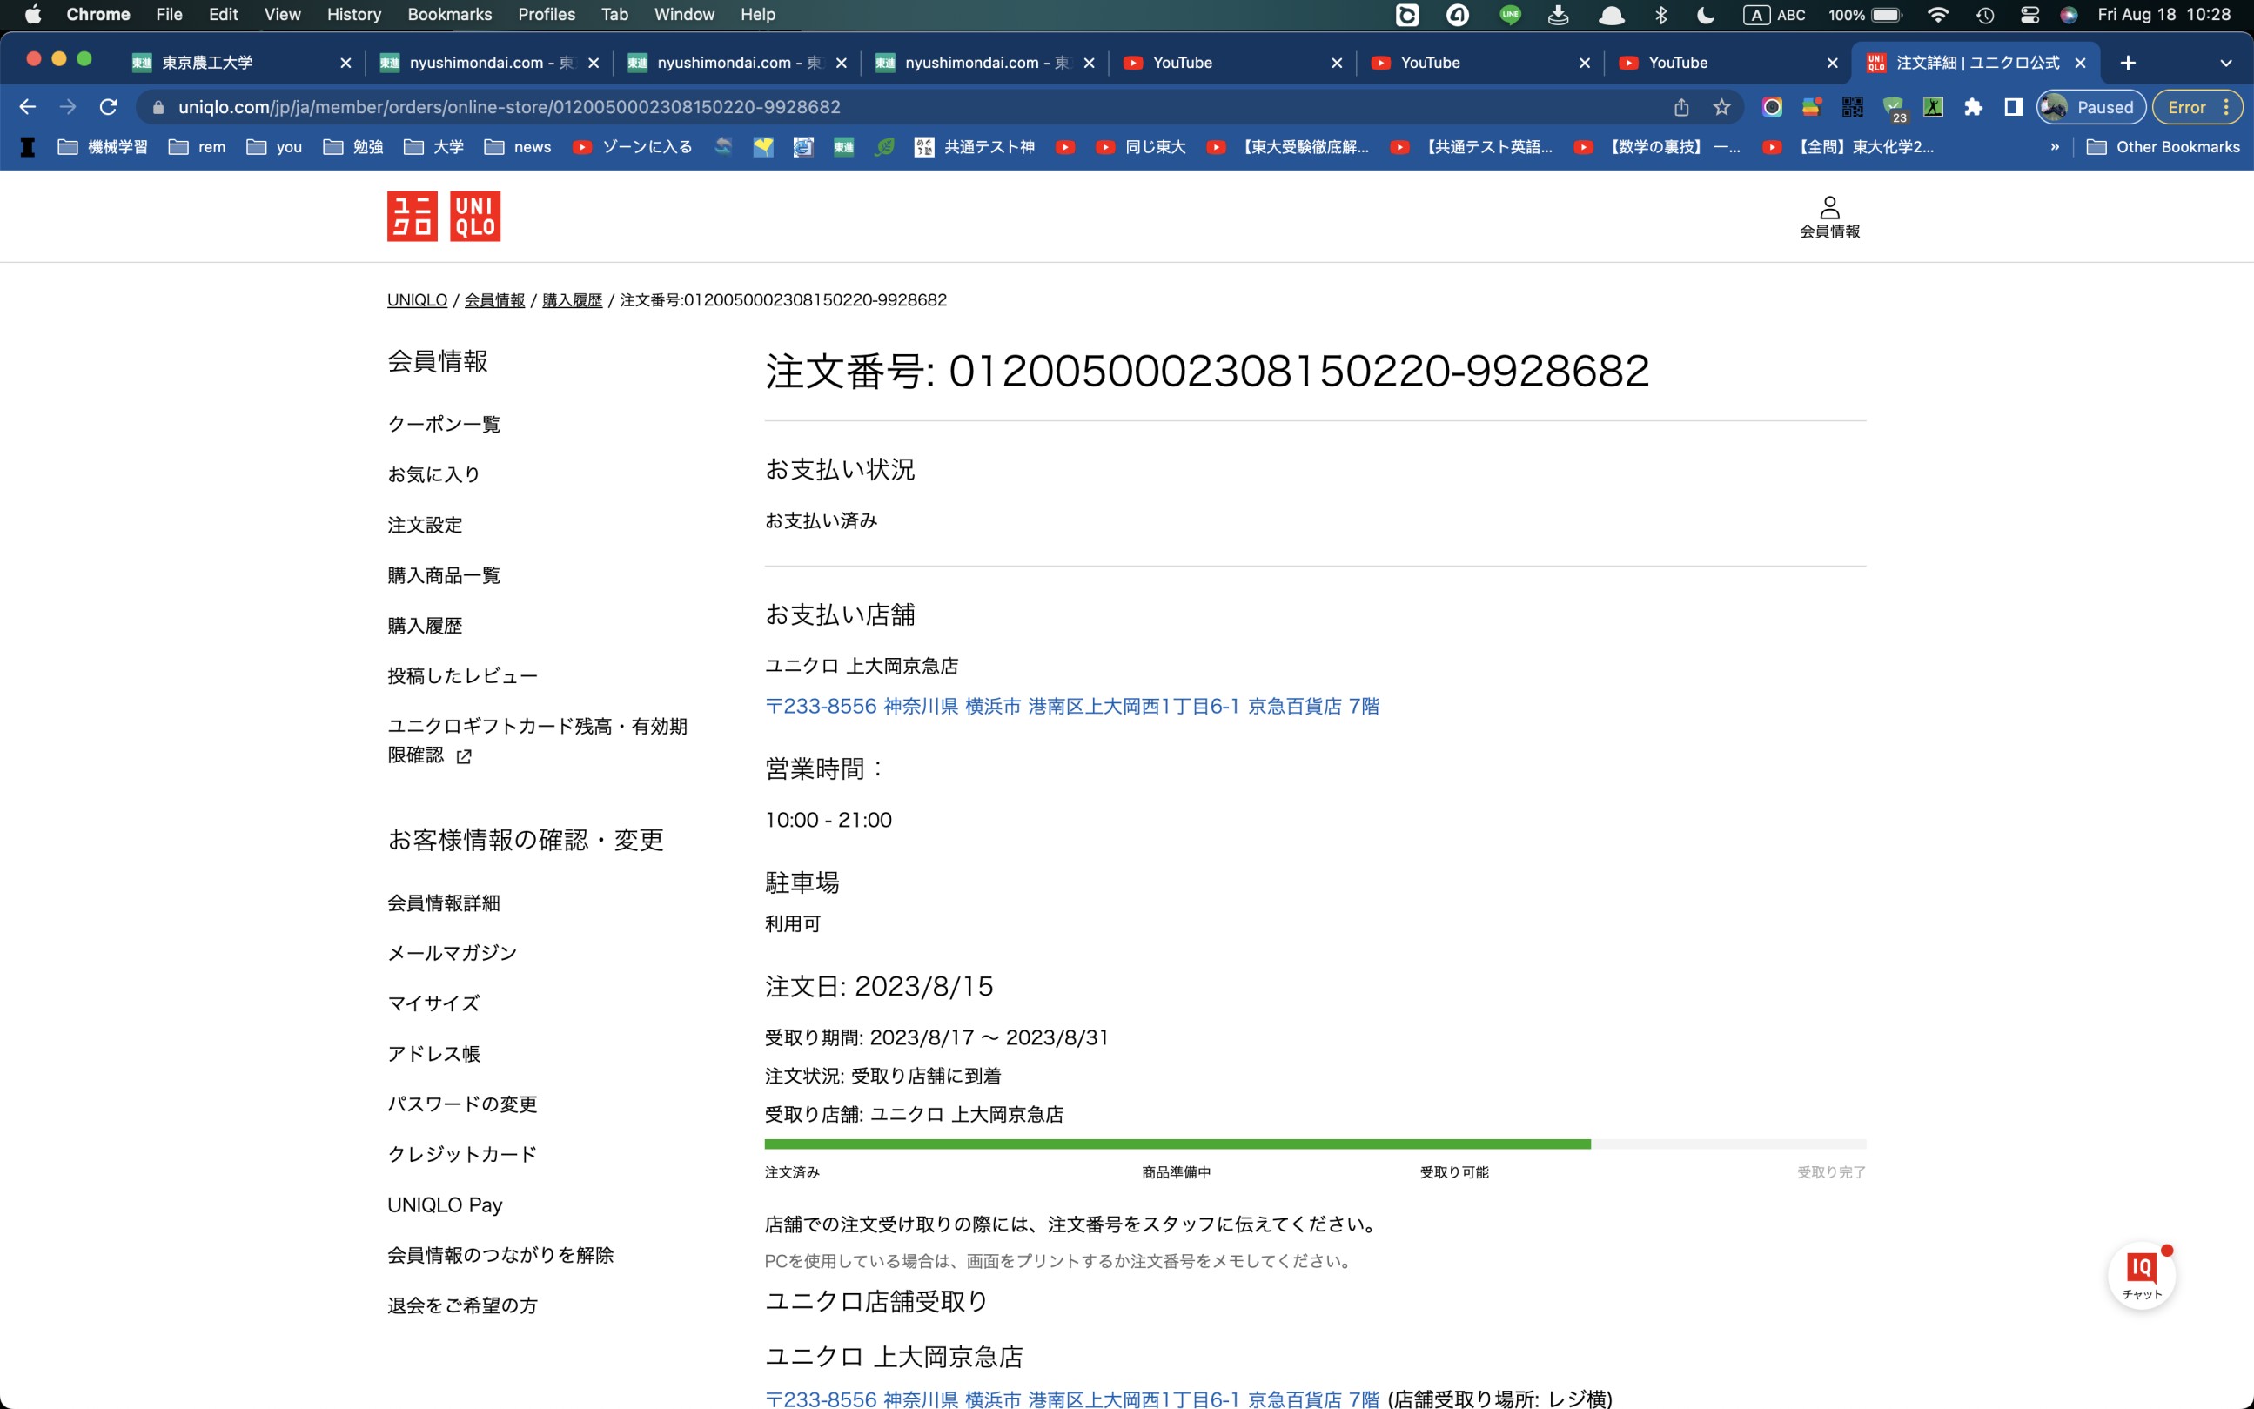Switch to the first nyushimondai.com tab
Image resolution: width=2254 pixels, height=1409 pixels.
point(487,63)
